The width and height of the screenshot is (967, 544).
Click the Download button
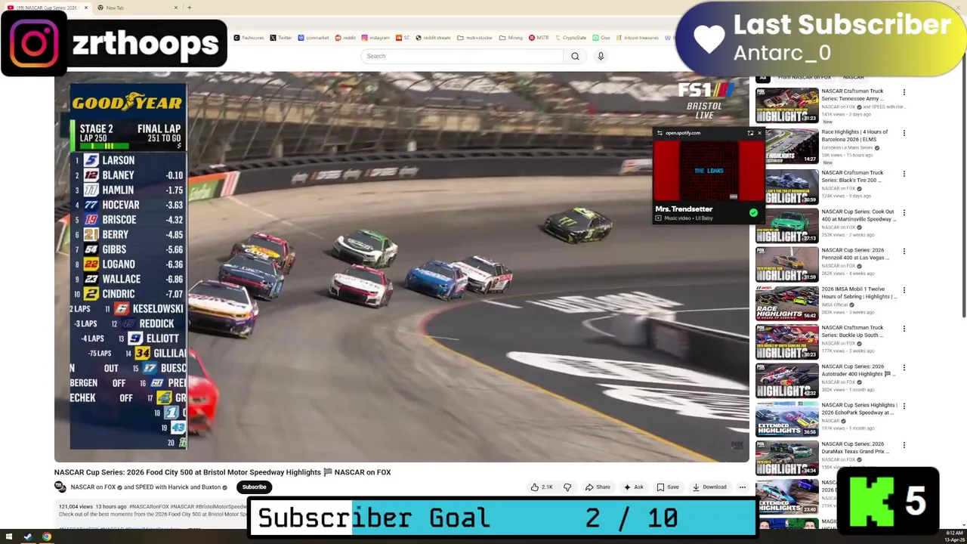[x=709, y=487]
